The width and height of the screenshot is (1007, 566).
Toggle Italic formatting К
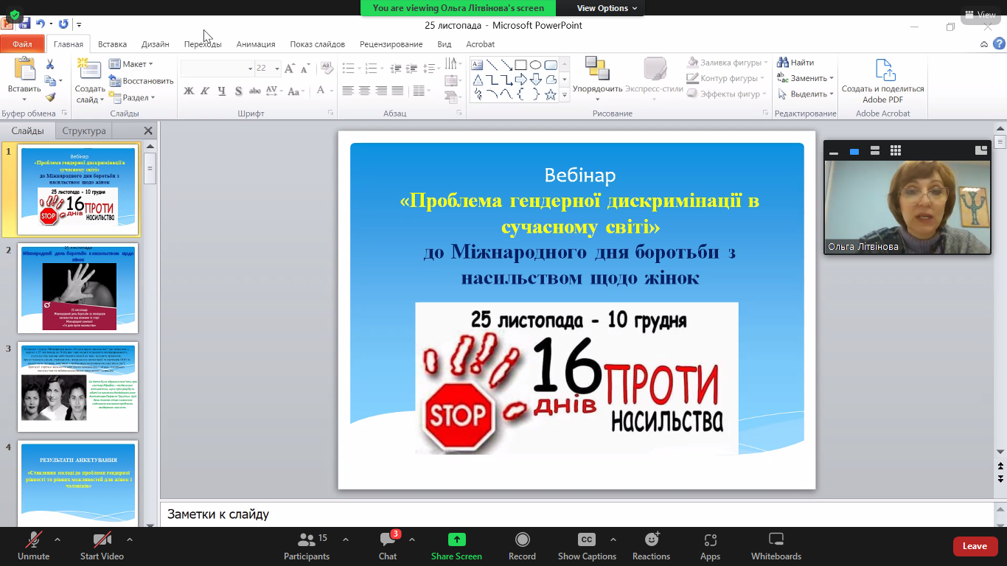pos(205,91)
